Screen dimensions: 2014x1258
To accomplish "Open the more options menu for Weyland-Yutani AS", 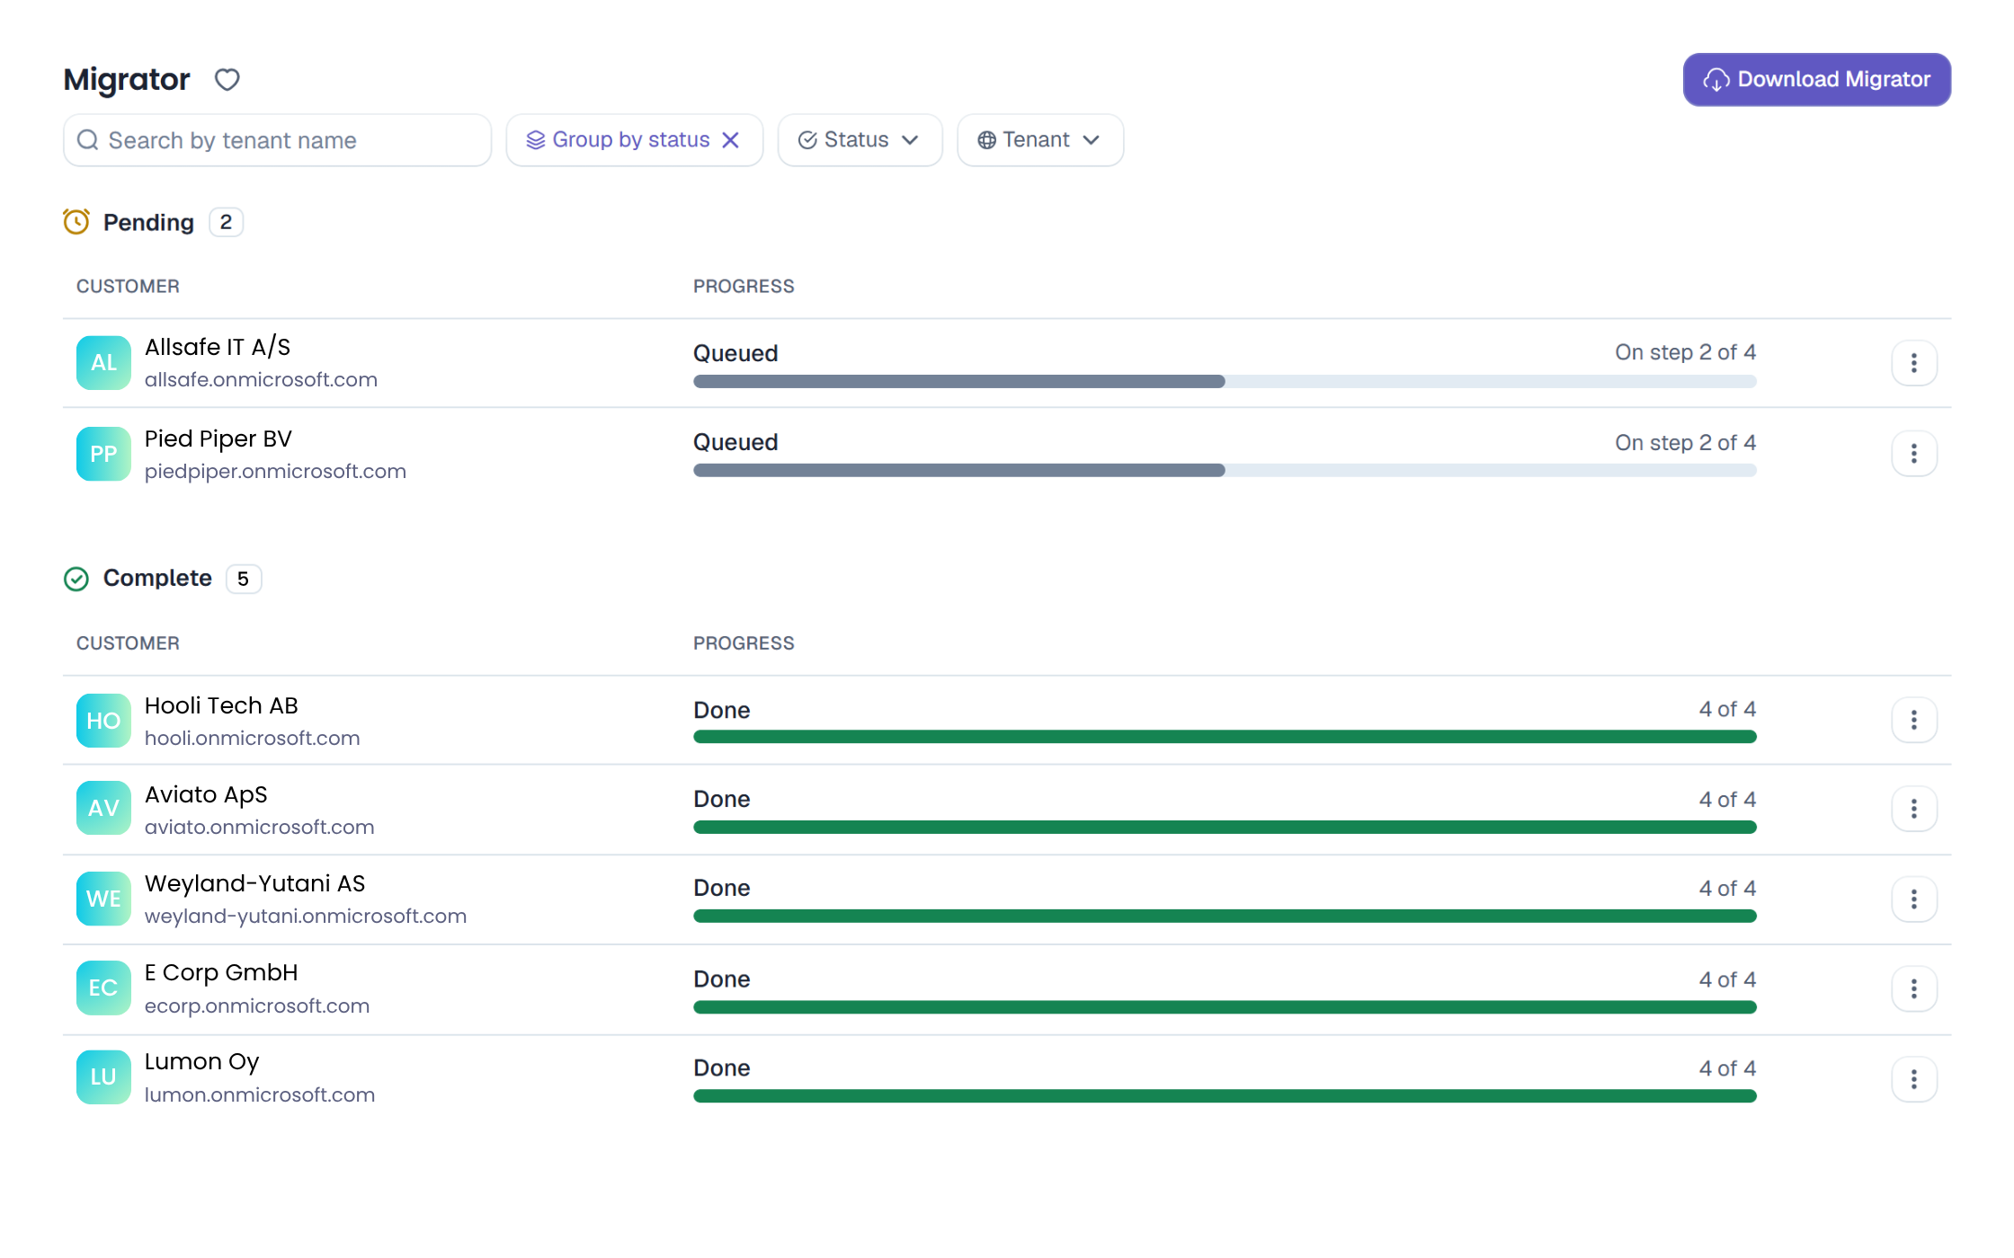I will click(1914, 899).
